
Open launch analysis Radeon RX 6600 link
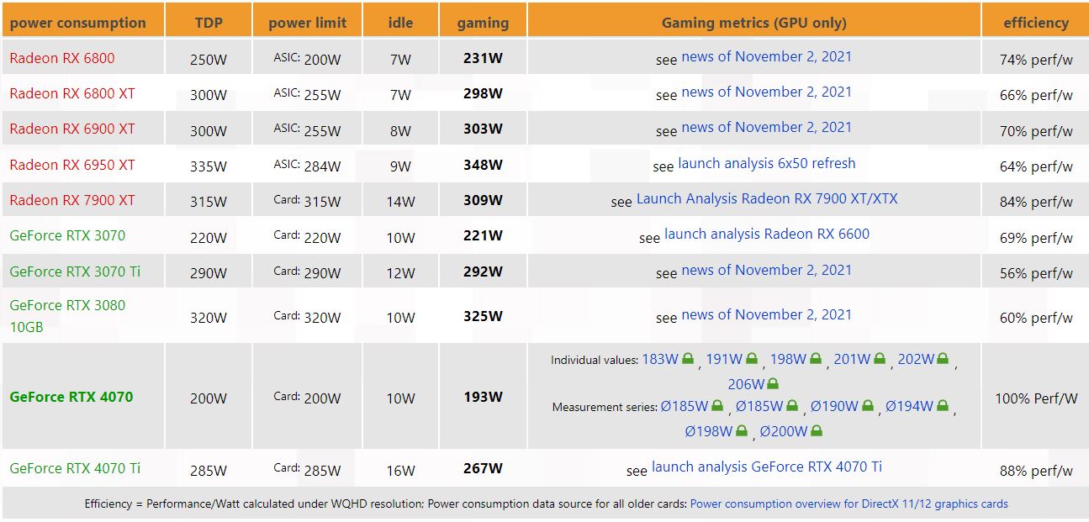[x=767, y=234]
